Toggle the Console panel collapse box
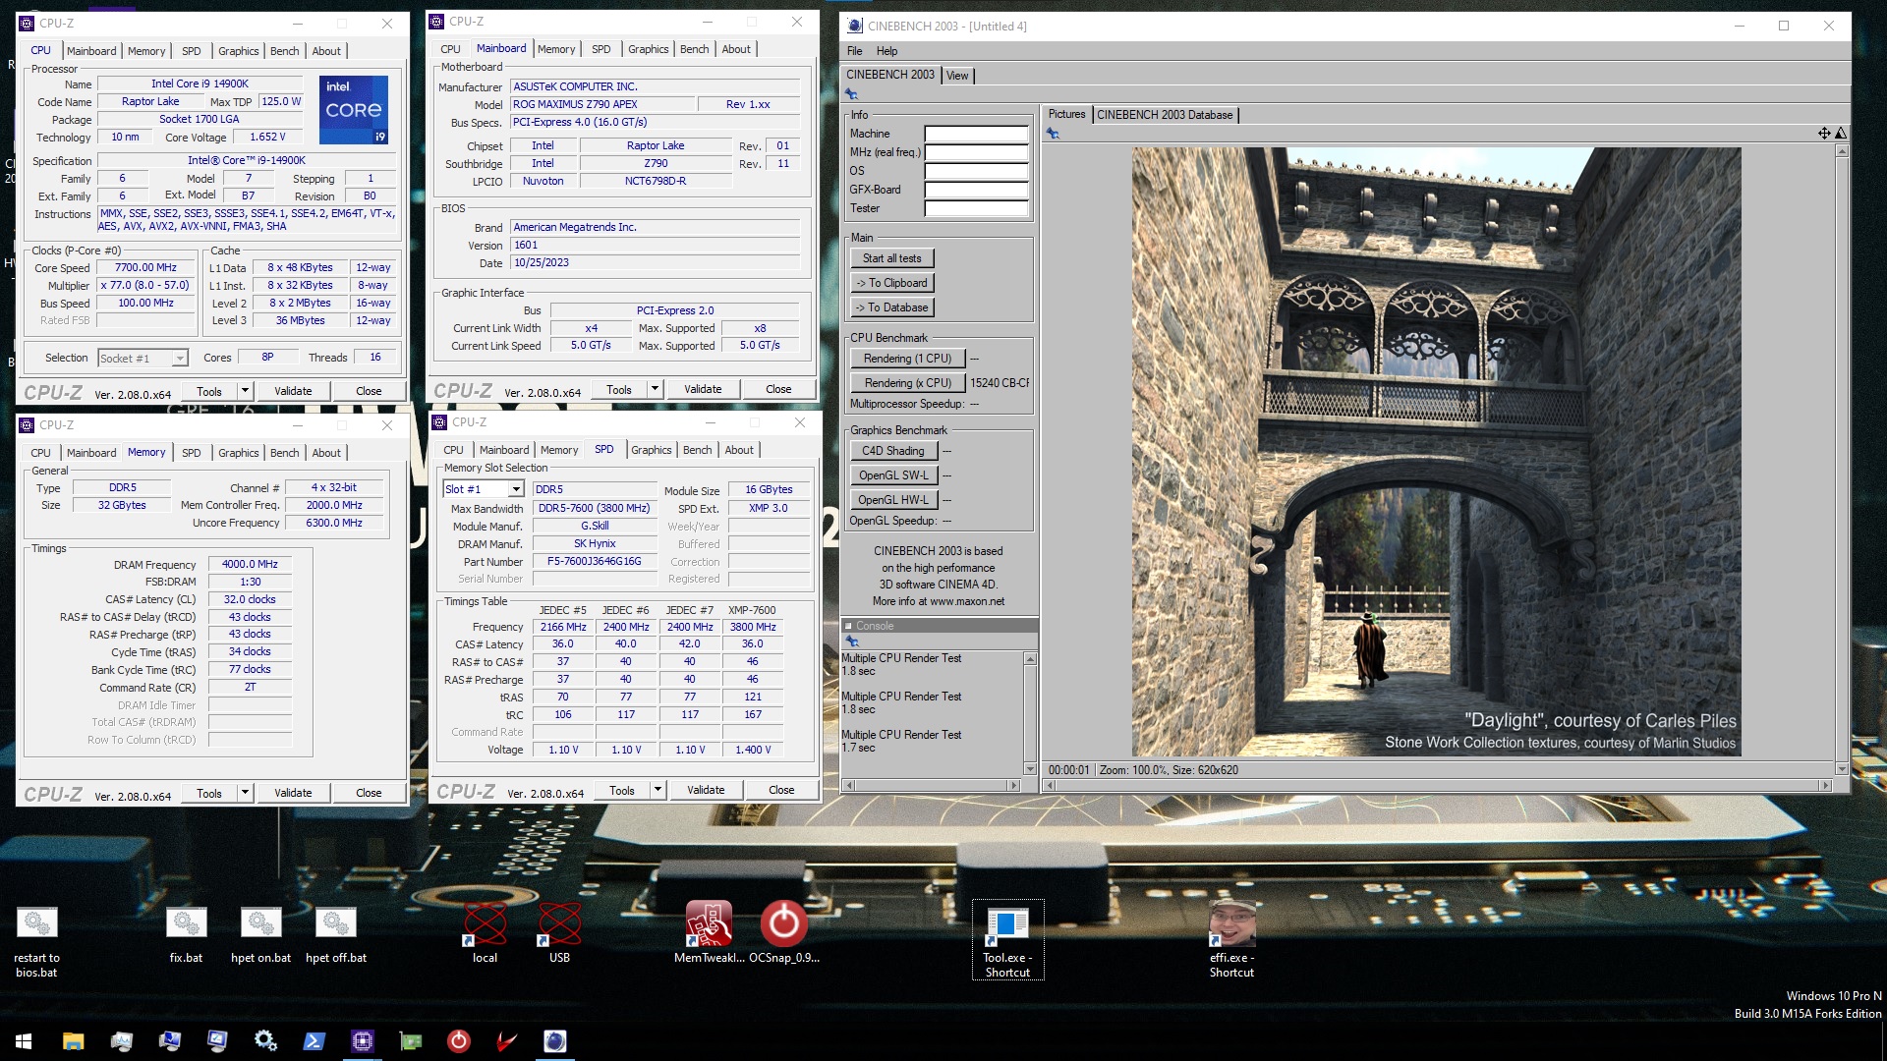The height and width of the screenshot is (1061, 1887). (x=848, y=626)
